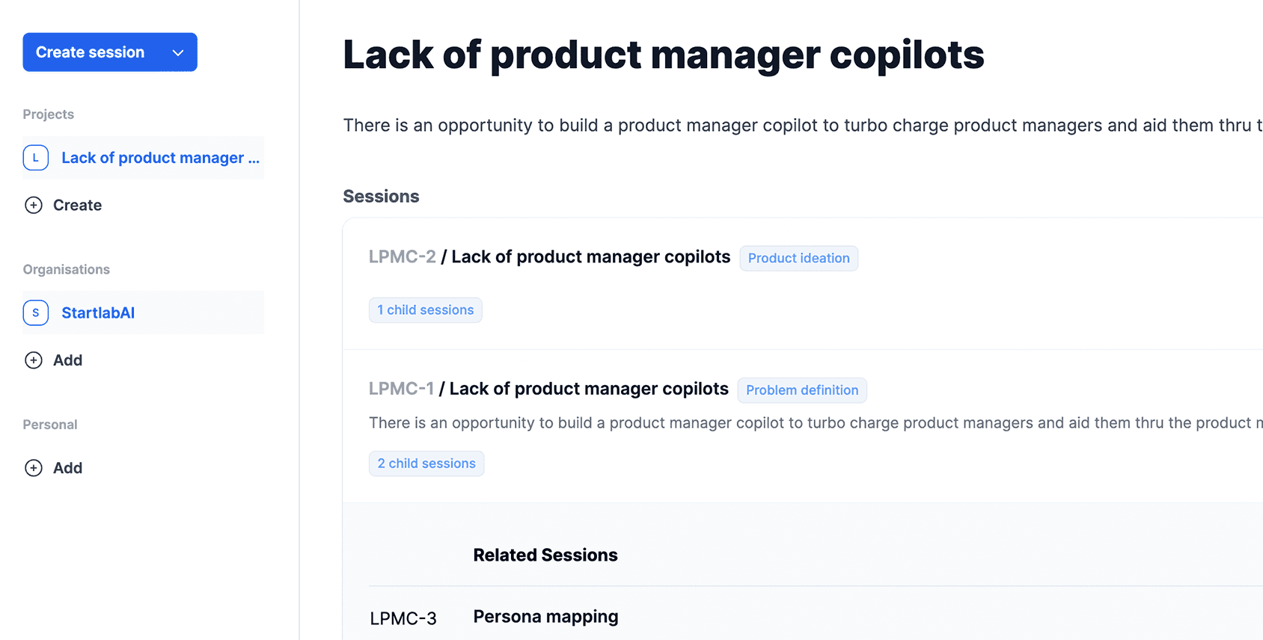1263x640 pixels.
Task: Click the plus icon beside Create
Action: click(34, 205)
